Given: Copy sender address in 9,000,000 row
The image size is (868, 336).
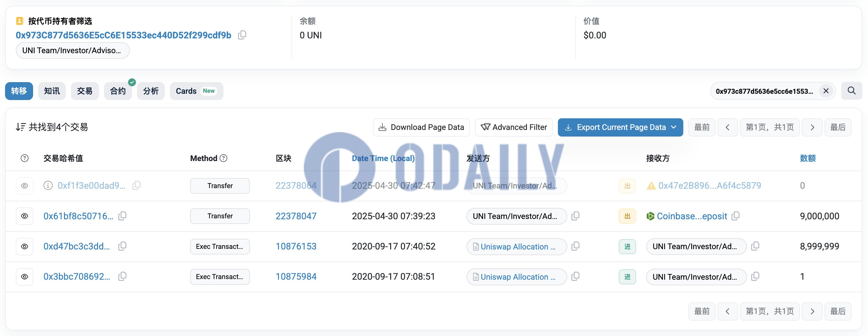Looking at the screenshot, I should (576, 216).
